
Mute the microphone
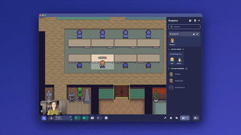(76, 118)
